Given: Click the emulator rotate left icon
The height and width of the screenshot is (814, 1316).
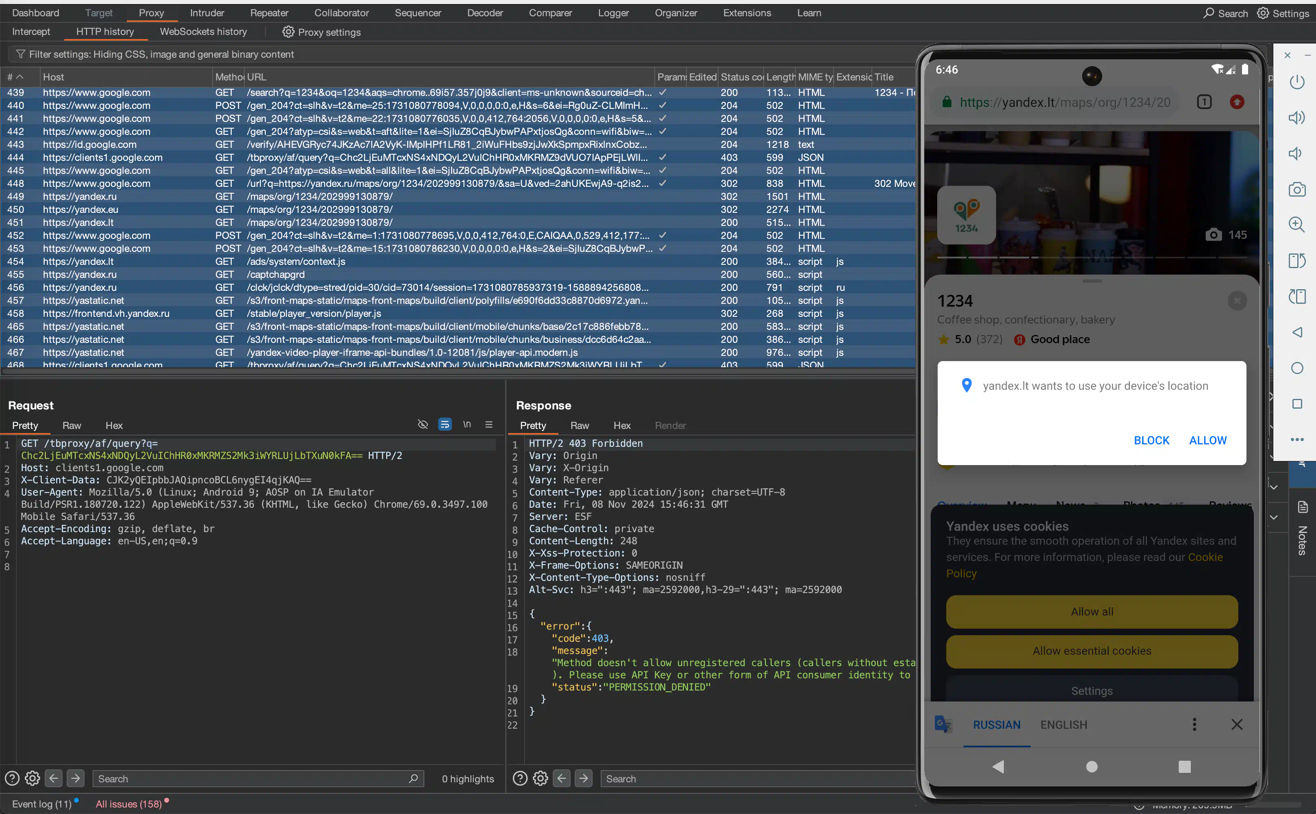Looking at the screenshot, I should click(x=1296, y=260).
